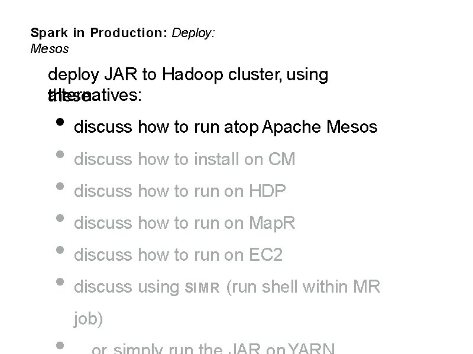Click 'deploy JAR to Hadoop cluster, using' line
The width and height of the screenshot is (473, 354).
coord(188,75)
